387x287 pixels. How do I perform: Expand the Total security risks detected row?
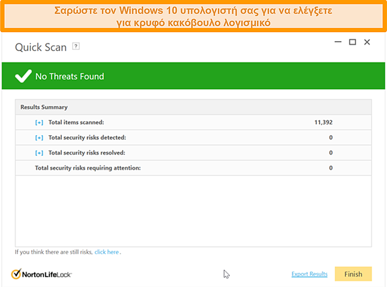39,138
